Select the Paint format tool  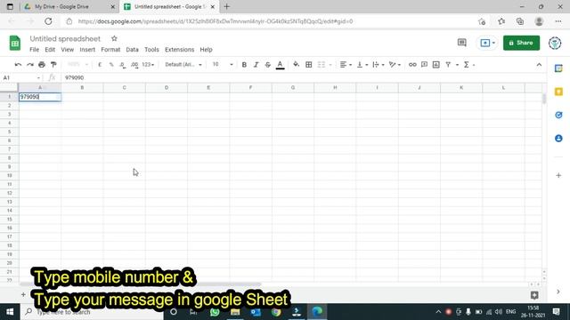coord(53,65)
